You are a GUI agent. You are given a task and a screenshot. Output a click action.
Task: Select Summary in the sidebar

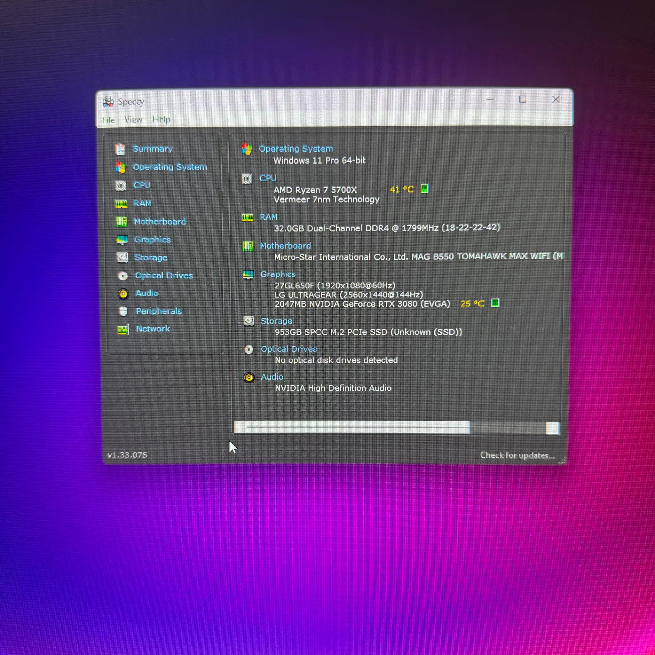pos(153,148)
